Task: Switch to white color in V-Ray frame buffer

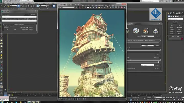Action: click(x=88, y=7)
